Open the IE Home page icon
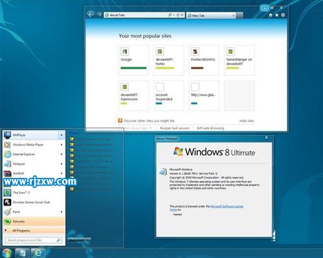Image resolution: width=323 pixels, height=258 pixels. 271,15
